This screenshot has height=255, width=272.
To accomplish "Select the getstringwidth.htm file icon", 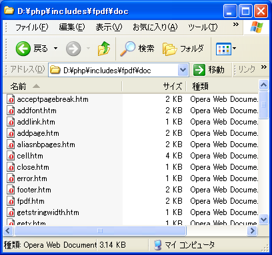I will pos(11,212).
